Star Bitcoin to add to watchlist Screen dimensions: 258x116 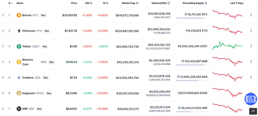(3, 15)
